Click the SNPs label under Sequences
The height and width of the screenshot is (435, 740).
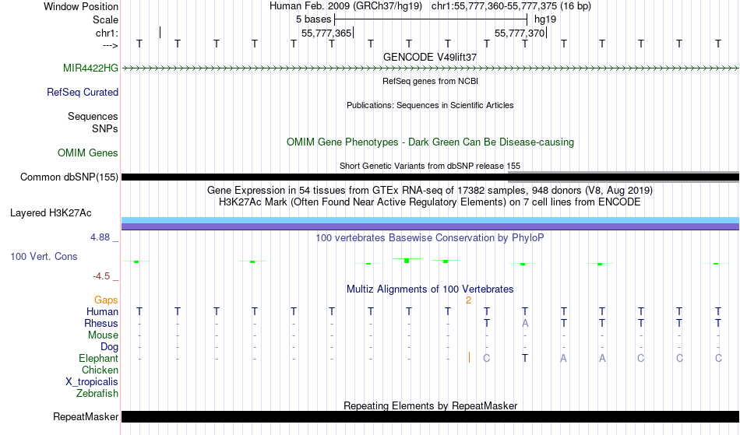pos(105,128)
